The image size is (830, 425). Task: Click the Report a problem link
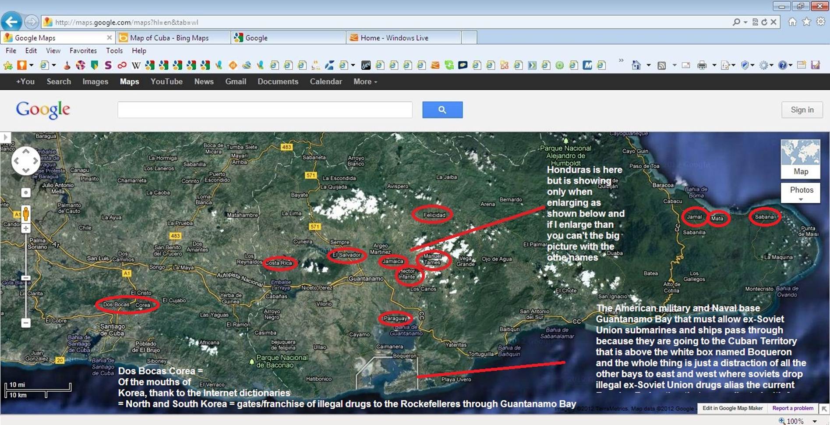[x=793, y=408]
